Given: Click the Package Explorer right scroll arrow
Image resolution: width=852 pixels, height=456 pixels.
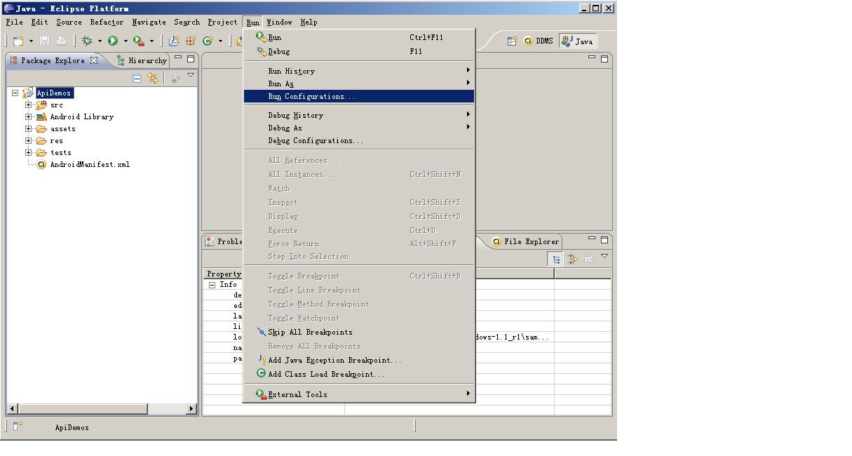Looking at the screenshot, I should click(x=191, y=408).
